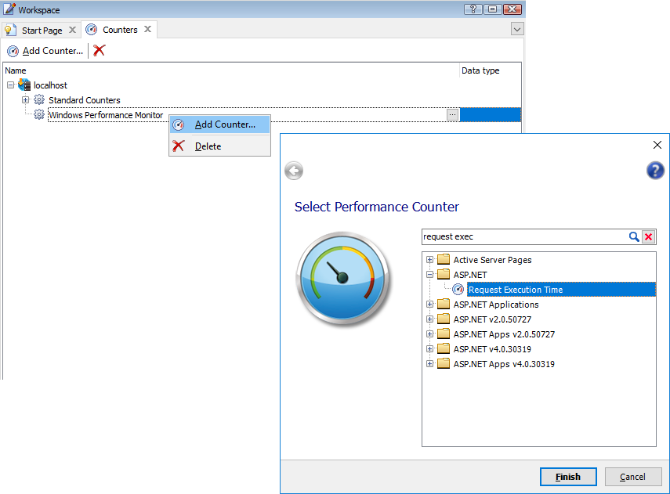The height and width of the screenshot is (494, 670).
Task: Close the Counters tab
Action: 147,29
